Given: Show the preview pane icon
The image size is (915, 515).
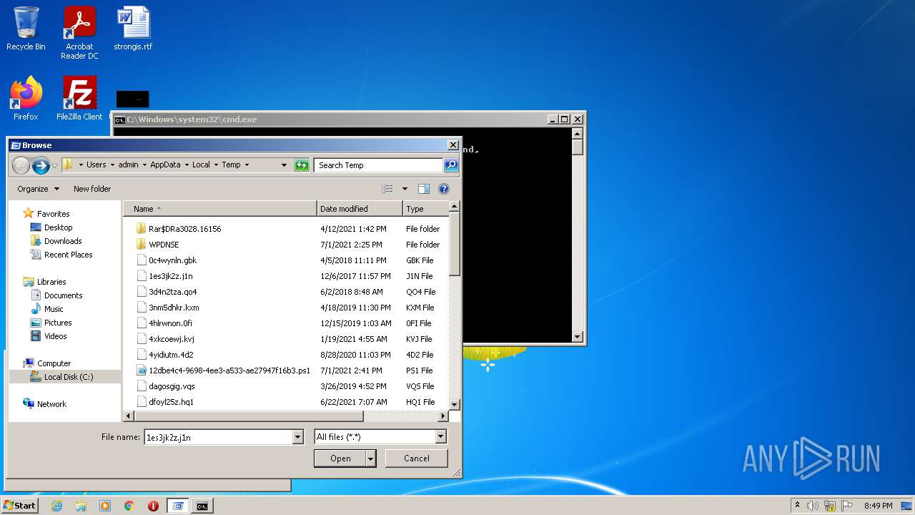Looking at the screenshot, I should tap(424, 189).
